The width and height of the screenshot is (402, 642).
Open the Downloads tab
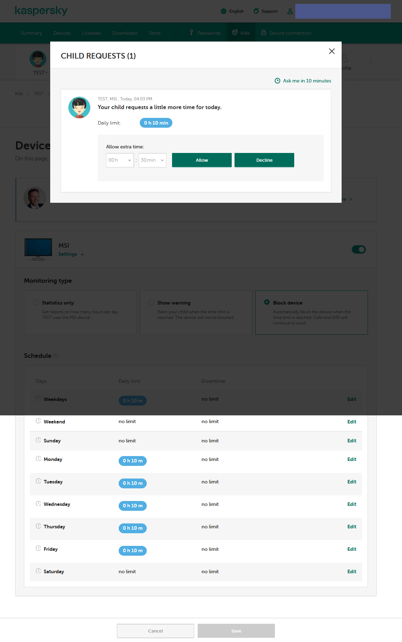[125, 33]
